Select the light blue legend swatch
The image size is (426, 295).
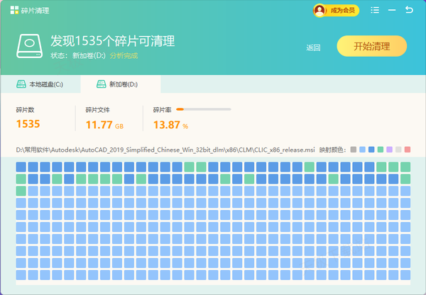pyautogui.click(x=363, y=150)
